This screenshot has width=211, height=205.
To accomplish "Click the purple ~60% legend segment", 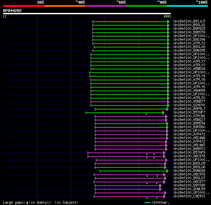I will pos(105,6).
